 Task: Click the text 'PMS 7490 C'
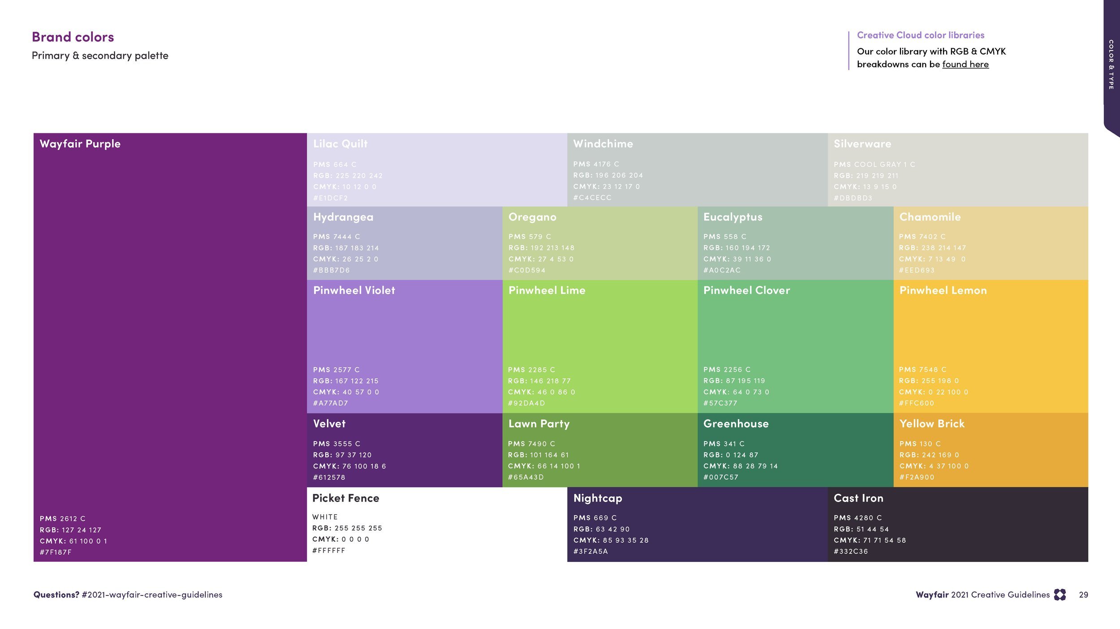pos(532,443)
